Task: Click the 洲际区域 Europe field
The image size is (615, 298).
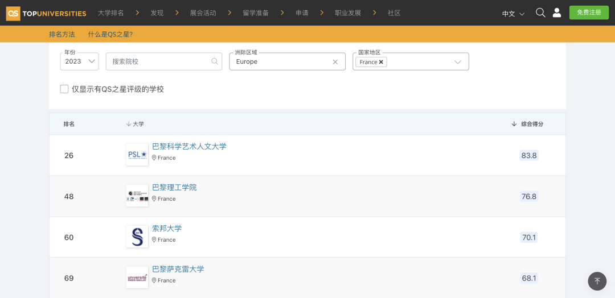Action: pyautogui.click(x=287, y=61)
